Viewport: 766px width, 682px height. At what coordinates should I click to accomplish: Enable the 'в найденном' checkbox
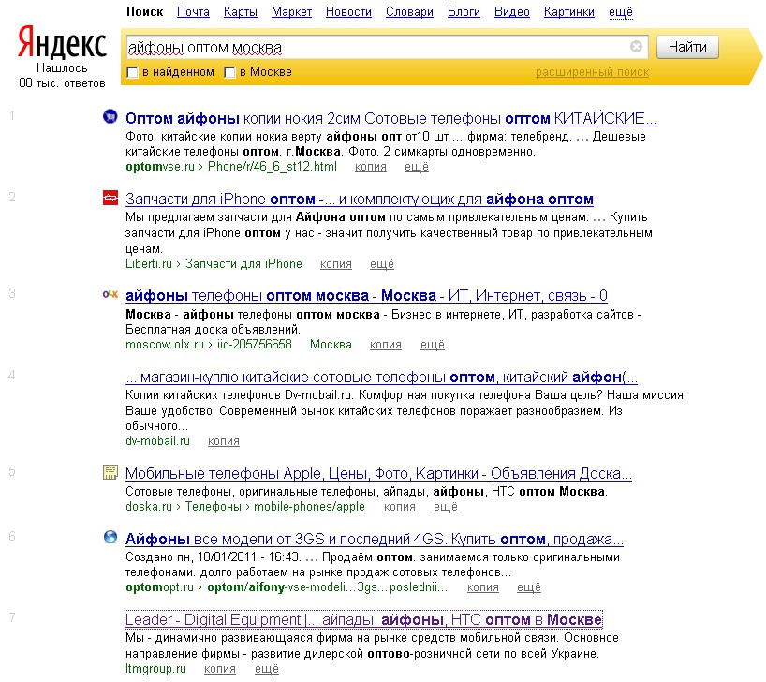point(132,72)
